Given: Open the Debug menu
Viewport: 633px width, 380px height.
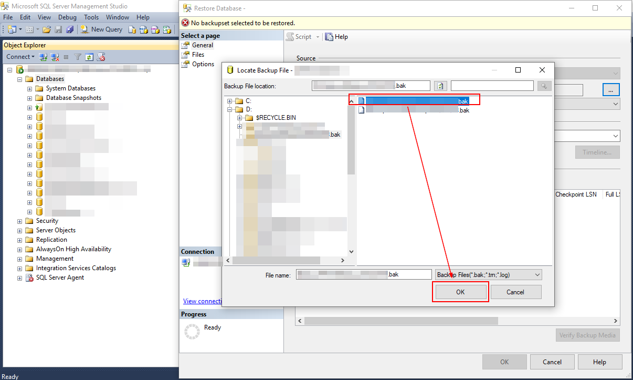Looking at the screenshot, I should click(67, 17).
